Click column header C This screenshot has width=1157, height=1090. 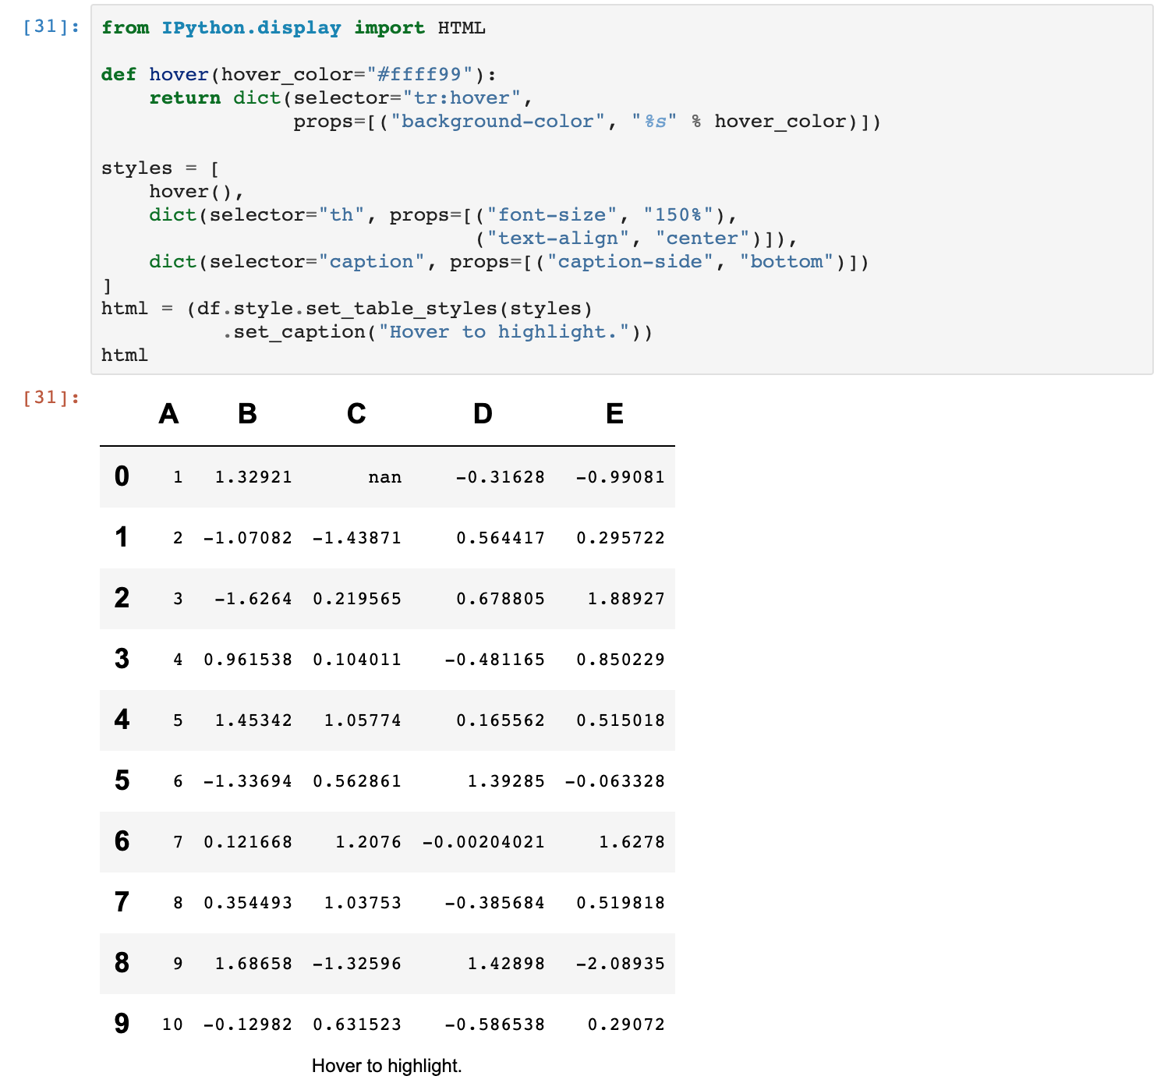click(x=356, y=414)
